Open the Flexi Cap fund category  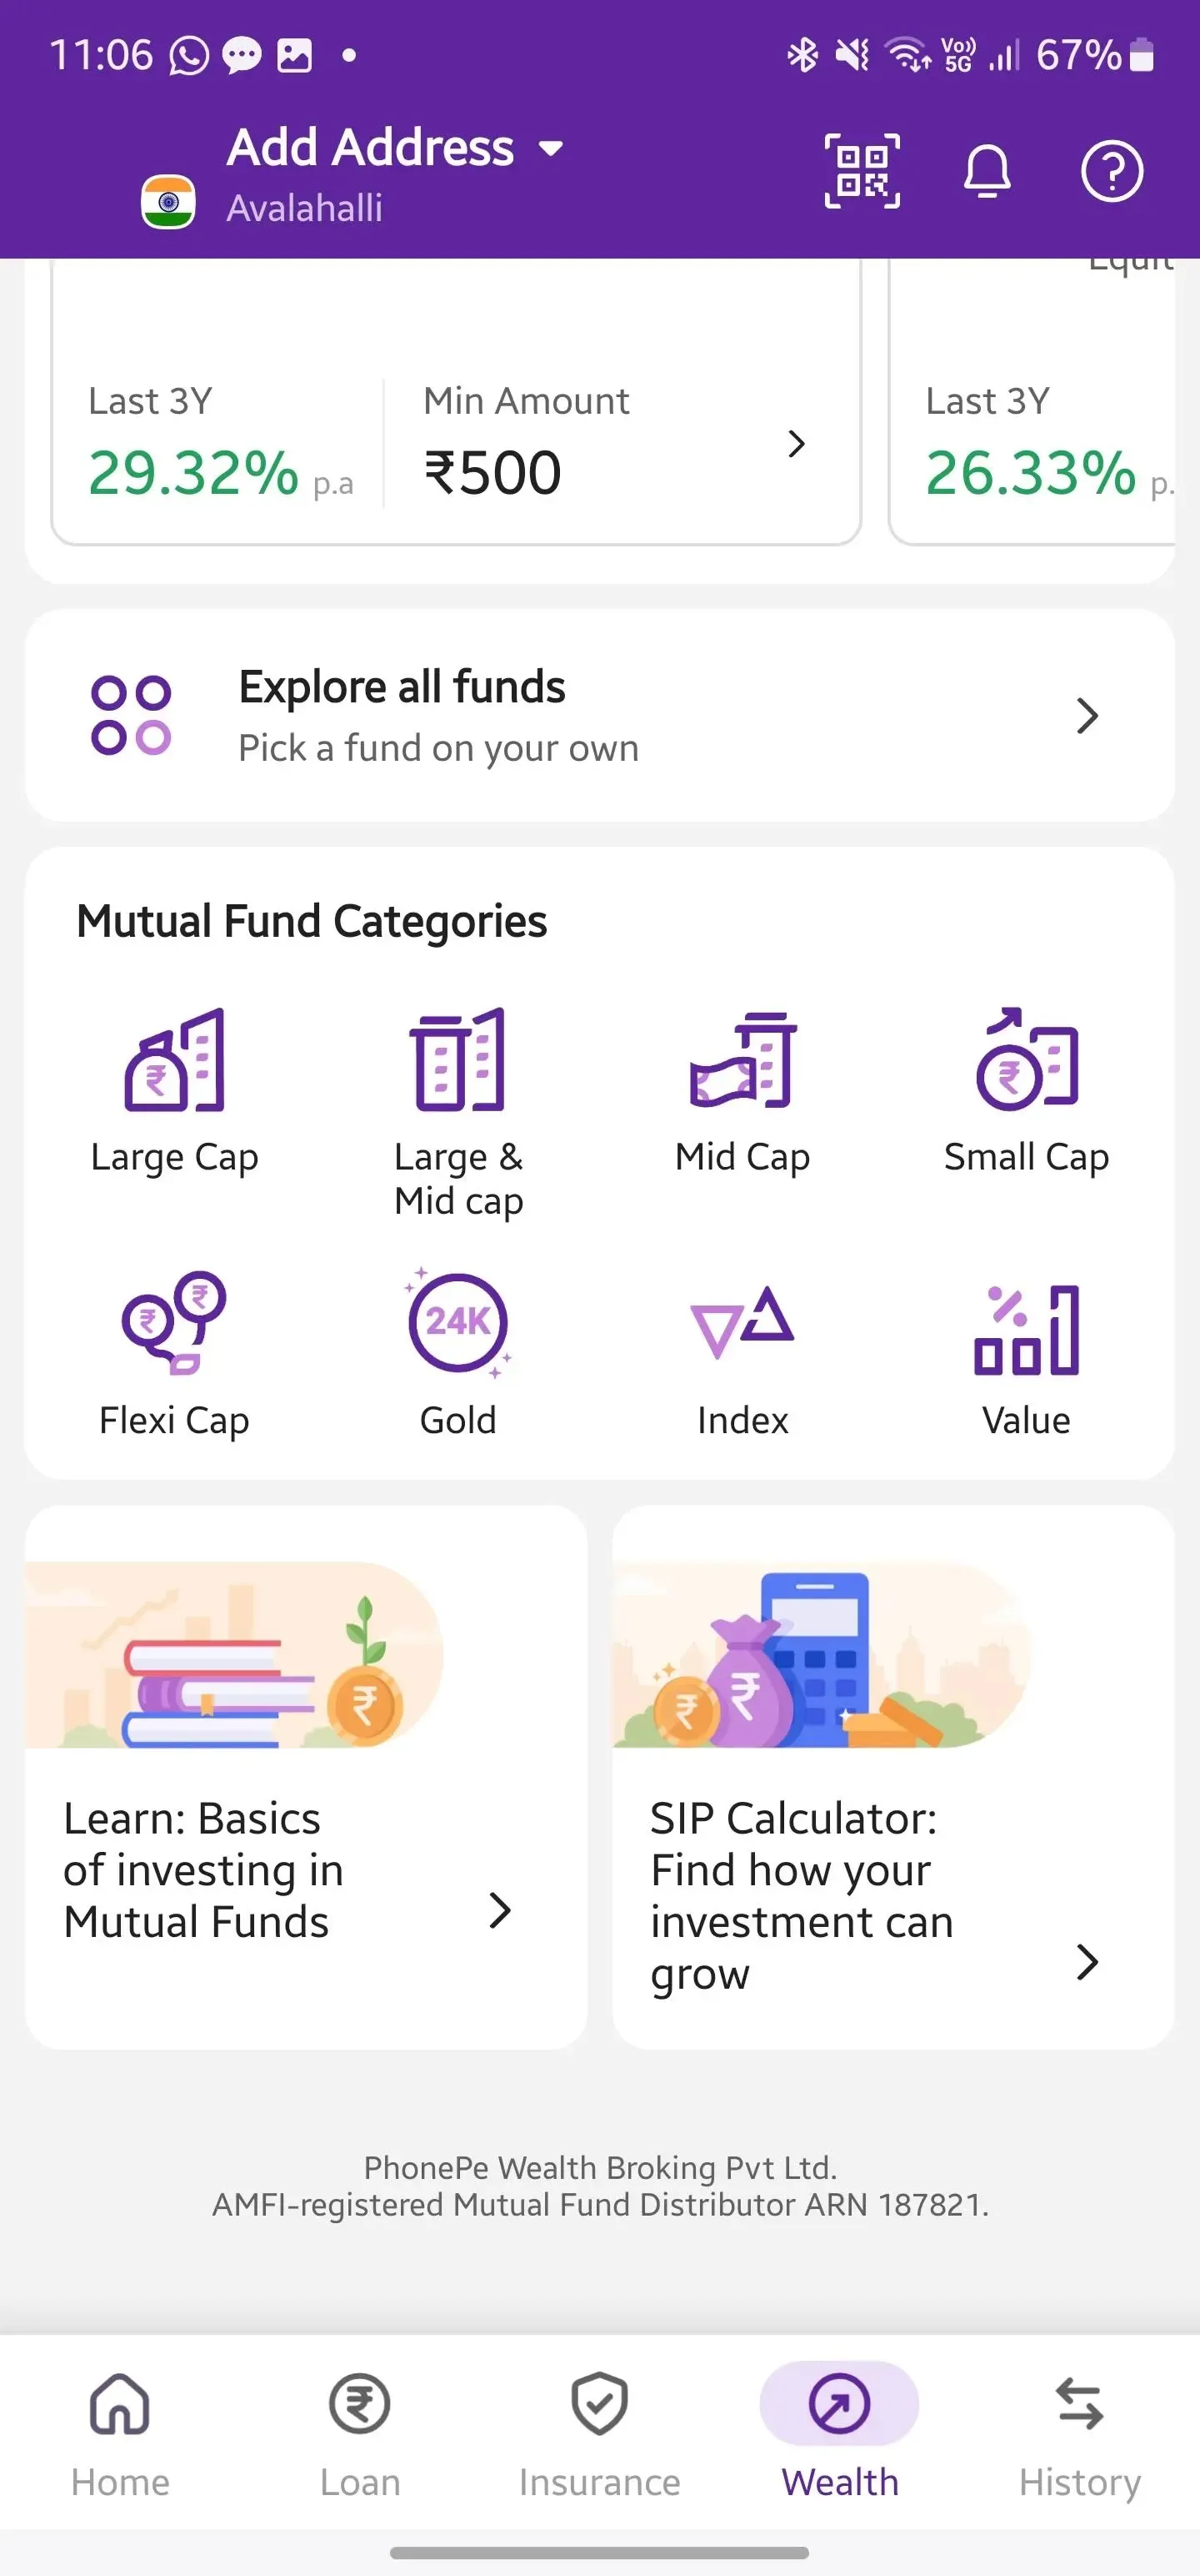(x=175, y=1324)
